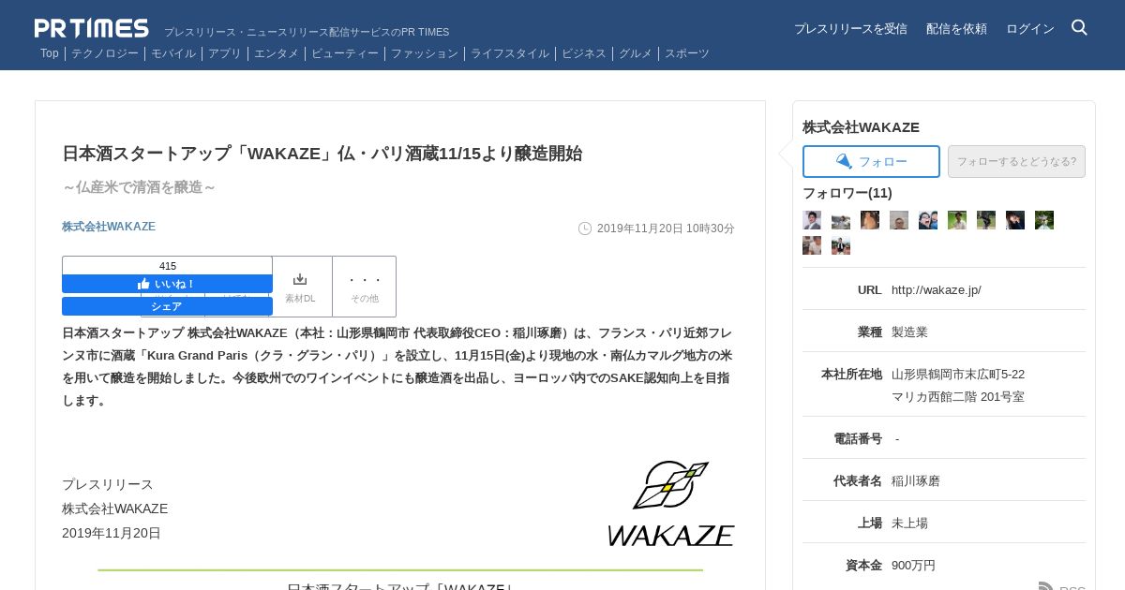Click the sidebar 株式会社WAKAZE company name heading
Image resolution: width=1125 pixels, height=590 pixels.
[861, 127]
